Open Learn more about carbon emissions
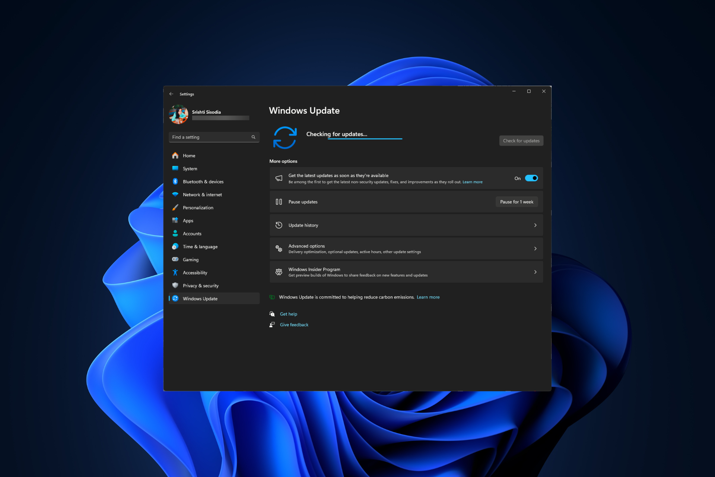The image size is (715, 477). coord(428,297)
